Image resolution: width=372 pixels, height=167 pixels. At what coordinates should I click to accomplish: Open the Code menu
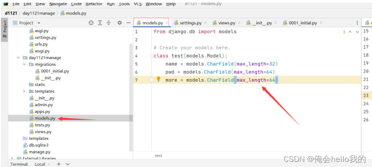click(x=77, y=4)
